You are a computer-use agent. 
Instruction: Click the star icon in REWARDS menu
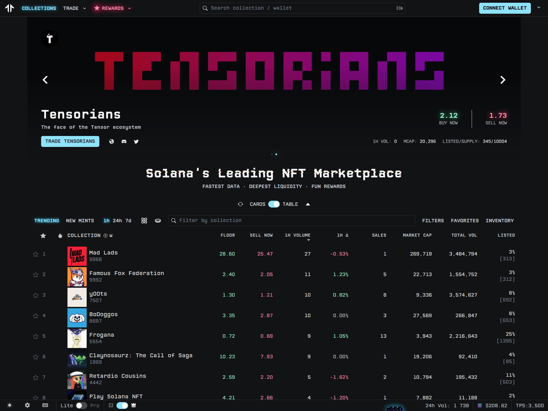point(97,8)
